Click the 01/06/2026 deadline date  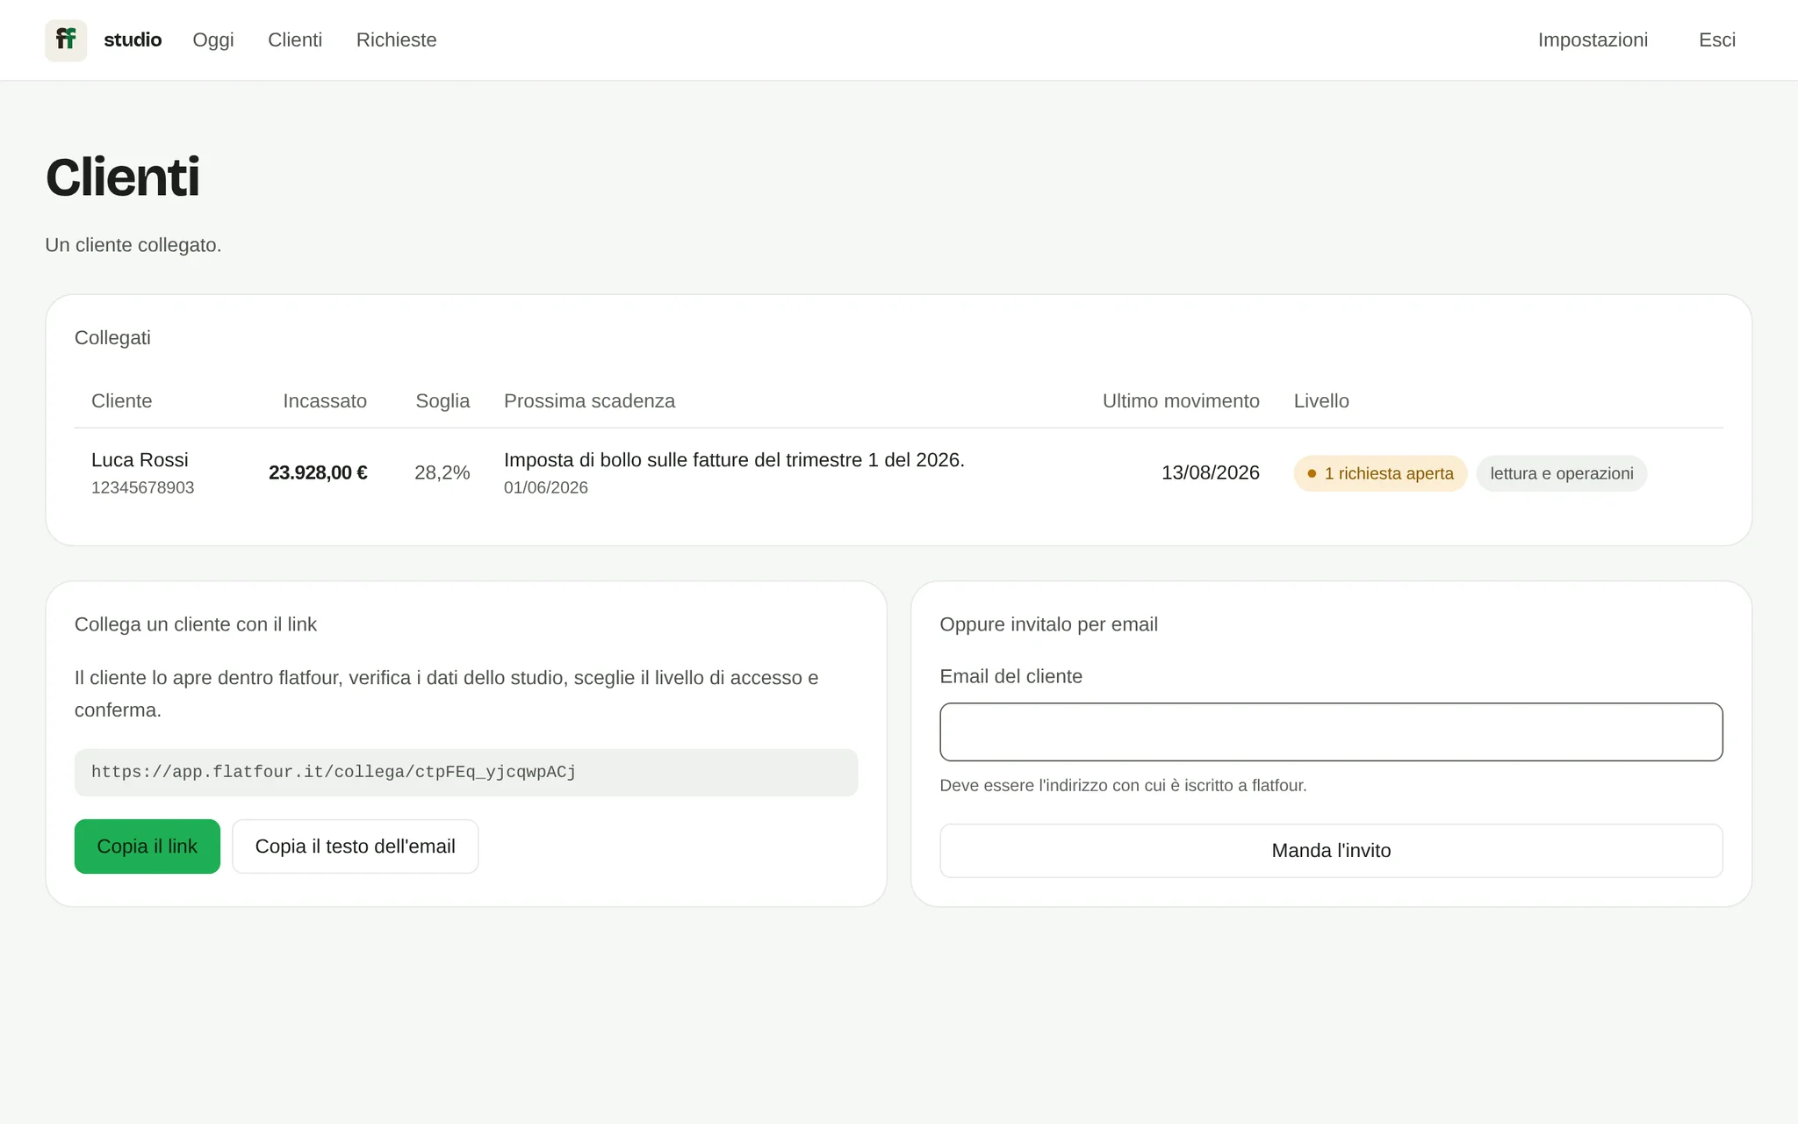click(546, 487)
